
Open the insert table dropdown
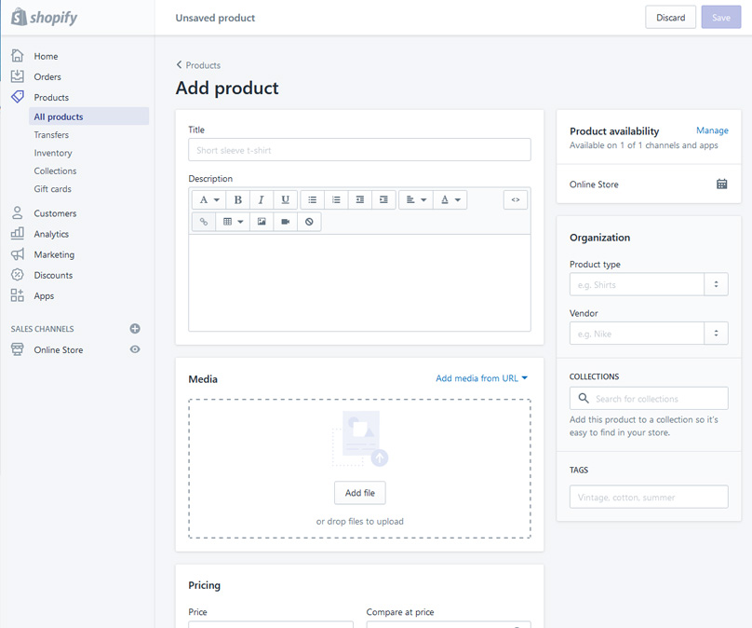pos(233,222)
